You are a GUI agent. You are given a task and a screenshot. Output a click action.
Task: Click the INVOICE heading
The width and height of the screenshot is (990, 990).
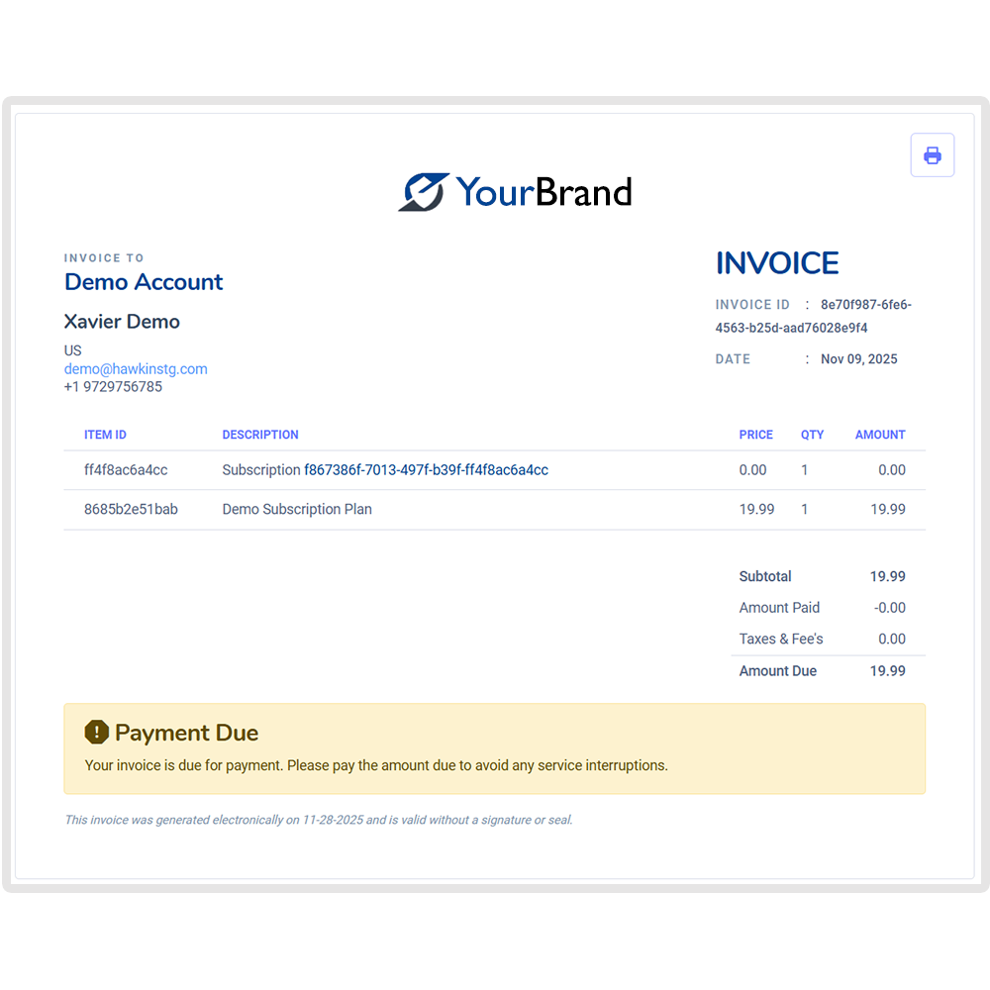pyautogui.click(x=777, y=262)
